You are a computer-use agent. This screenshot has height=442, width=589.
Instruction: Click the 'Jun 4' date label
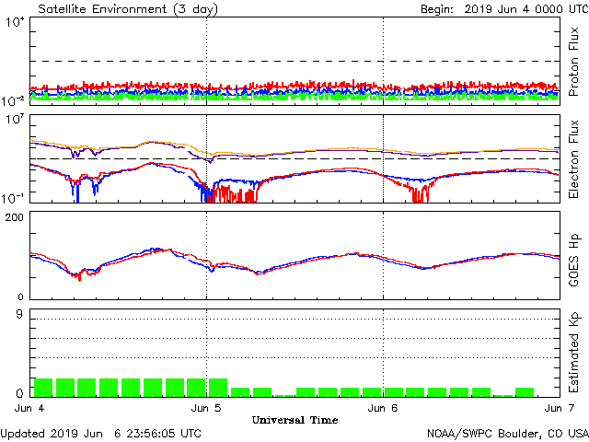coord(29,408)
